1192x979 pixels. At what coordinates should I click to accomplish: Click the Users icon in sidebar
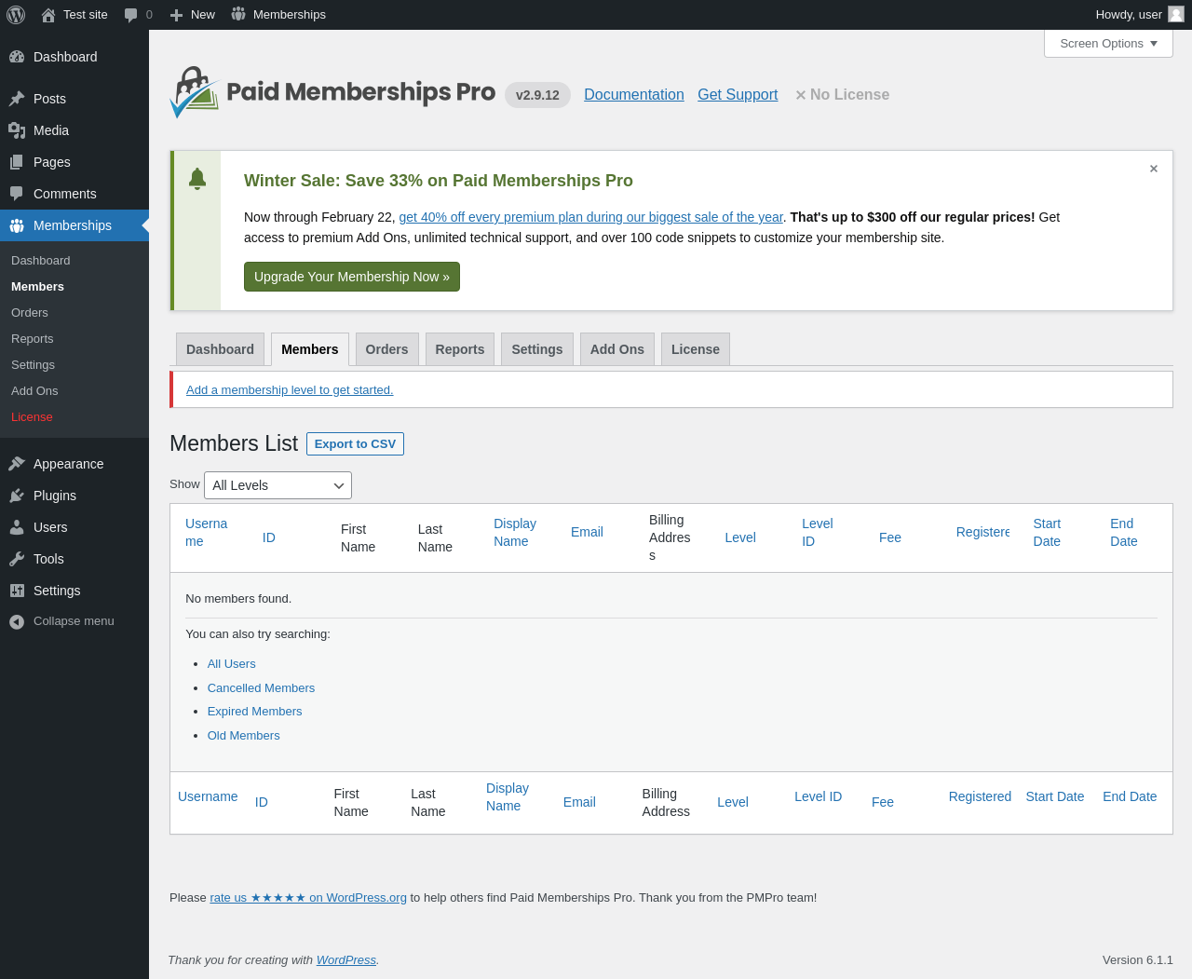17,527
